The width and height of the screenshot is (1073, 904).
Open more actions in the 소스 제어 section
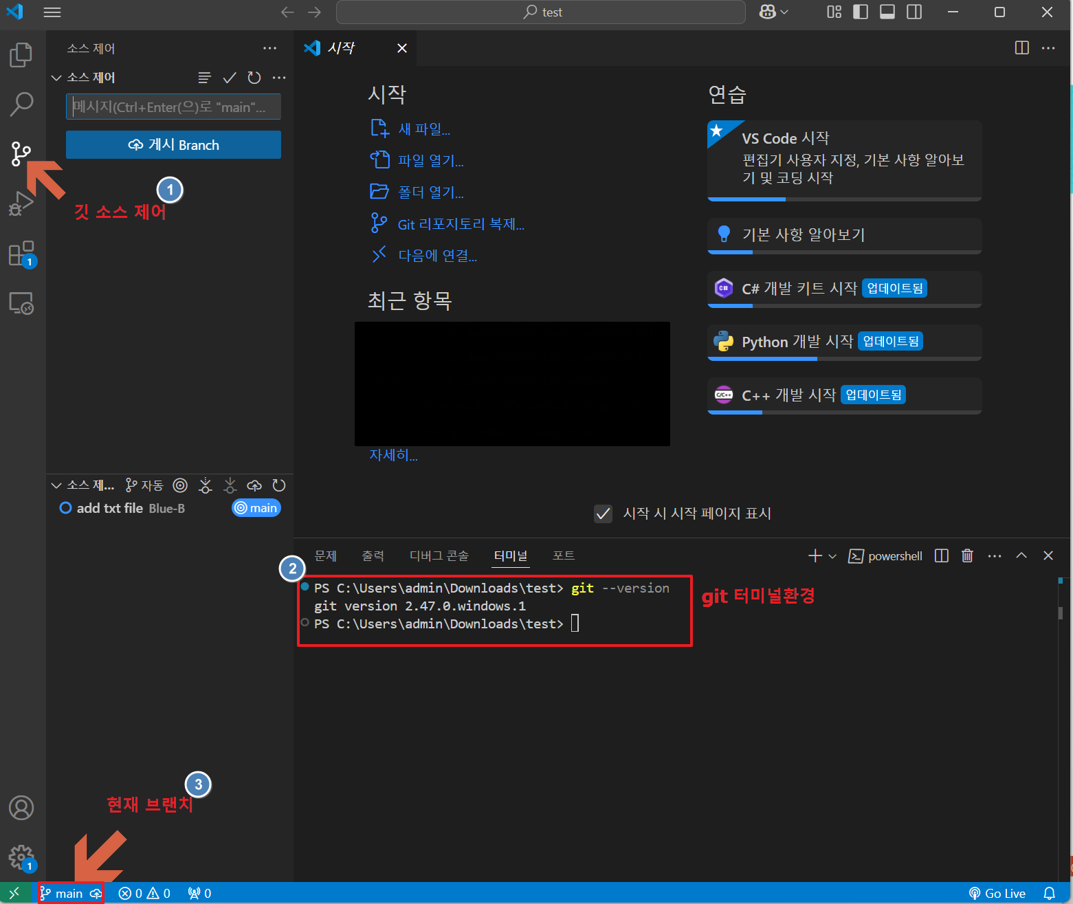(x=279, y=78)
